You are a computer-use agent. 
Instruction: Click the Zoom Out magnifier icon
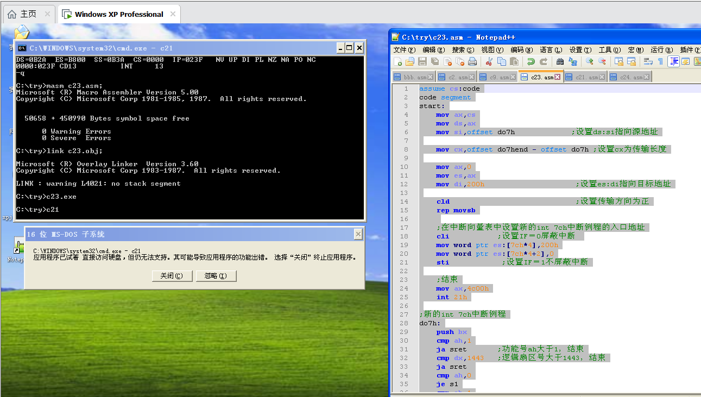coord(602,61)
